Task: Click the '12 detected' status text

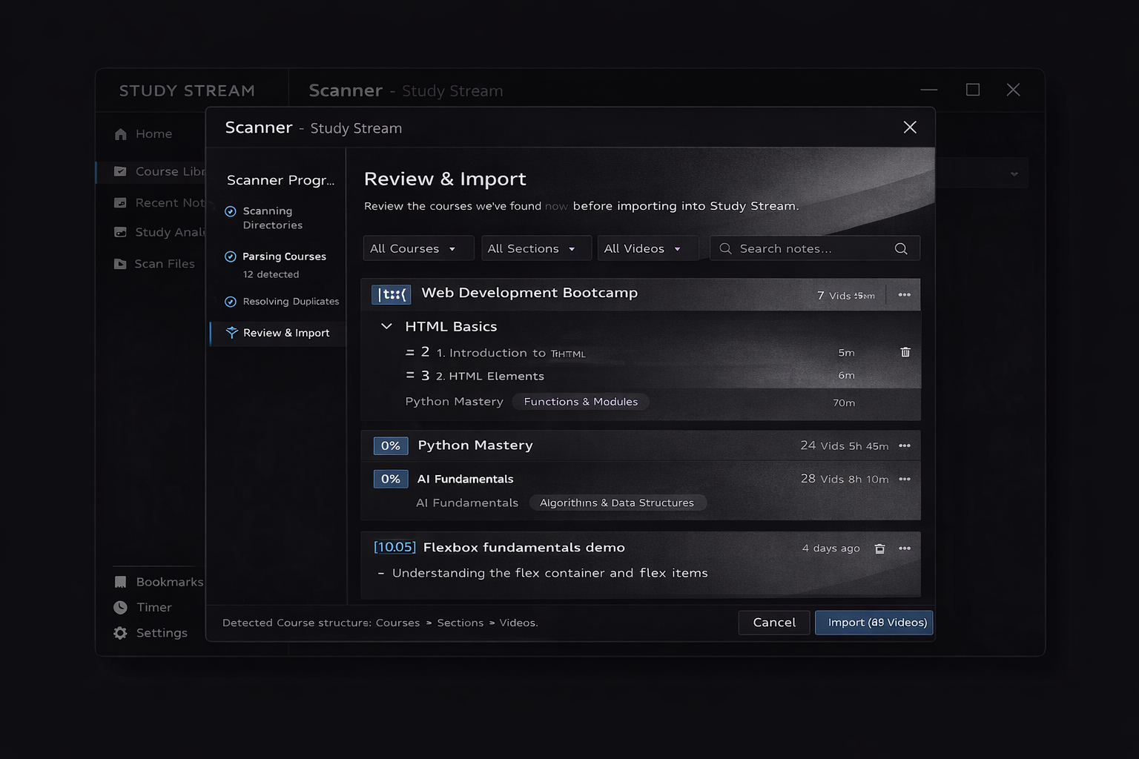Action: click(271, 274)
